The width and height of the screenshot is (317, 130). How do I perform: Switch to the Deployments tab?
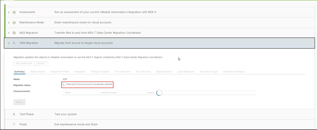(x=38, y=72)
